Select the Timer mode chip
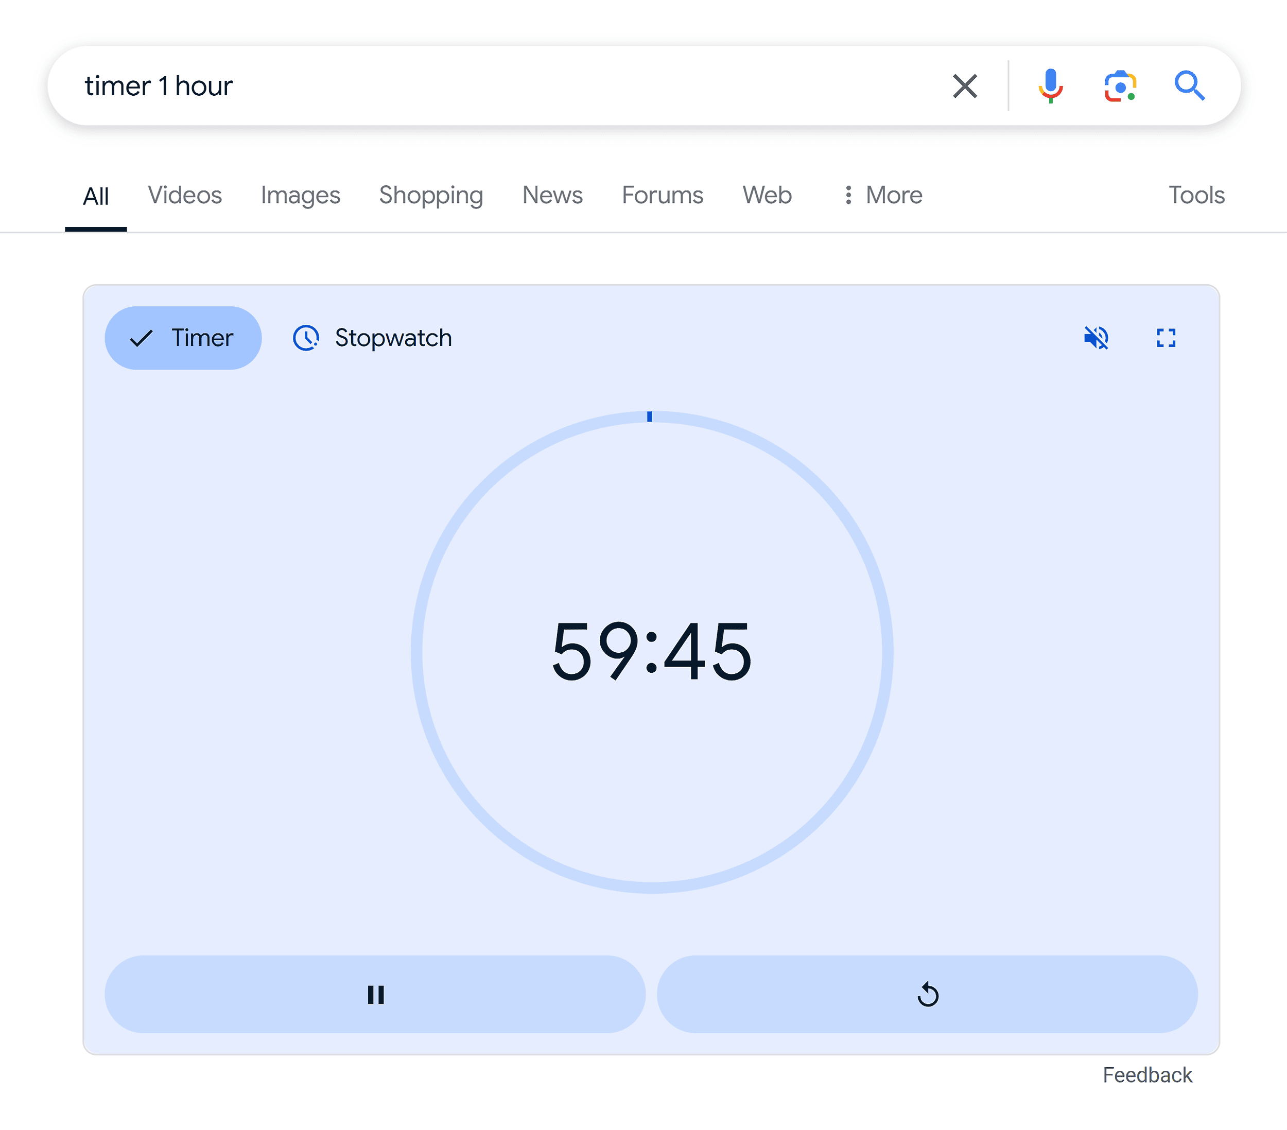Image resolution: width=1287 pixels, height=1130 pixels. click(183, 338)
